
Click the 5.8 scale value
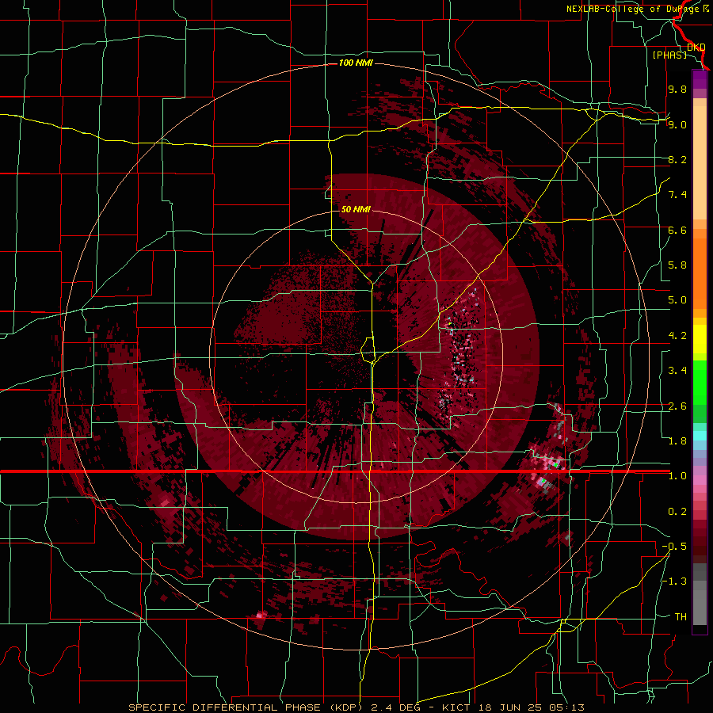(x=677, y=265)
